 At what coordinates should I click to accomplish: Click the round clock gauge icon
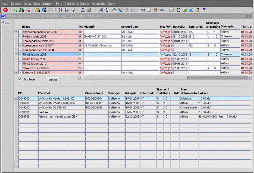pyautogui.click(x=171, y=10)
